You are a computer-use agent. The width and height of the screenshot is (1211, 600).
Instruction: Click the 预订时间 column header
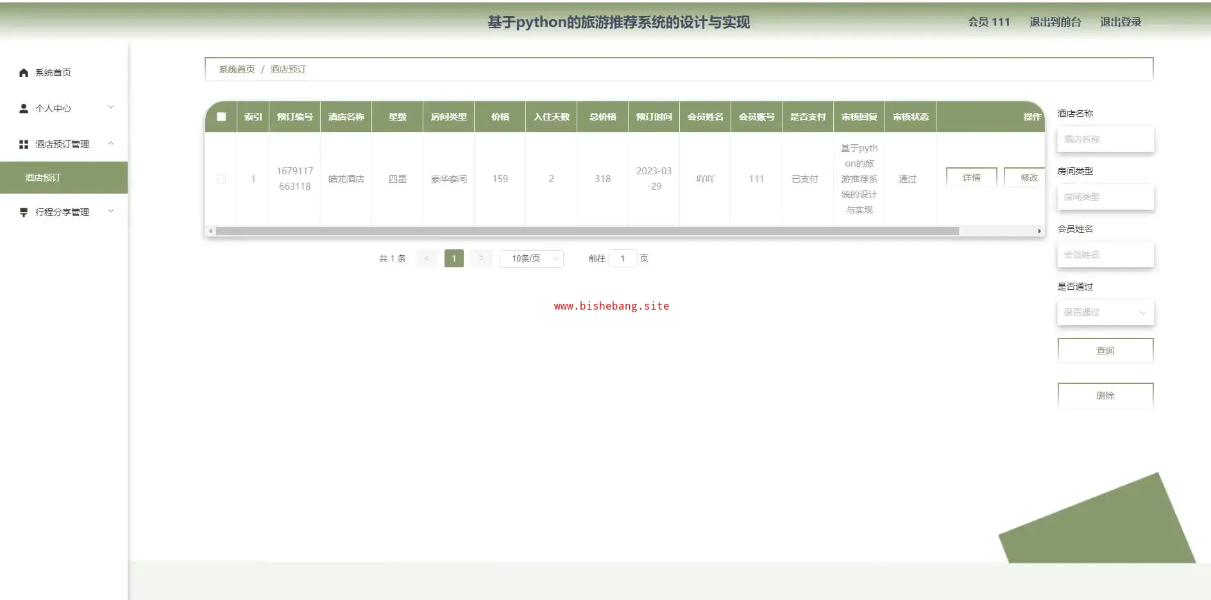[x=654, y=117]
